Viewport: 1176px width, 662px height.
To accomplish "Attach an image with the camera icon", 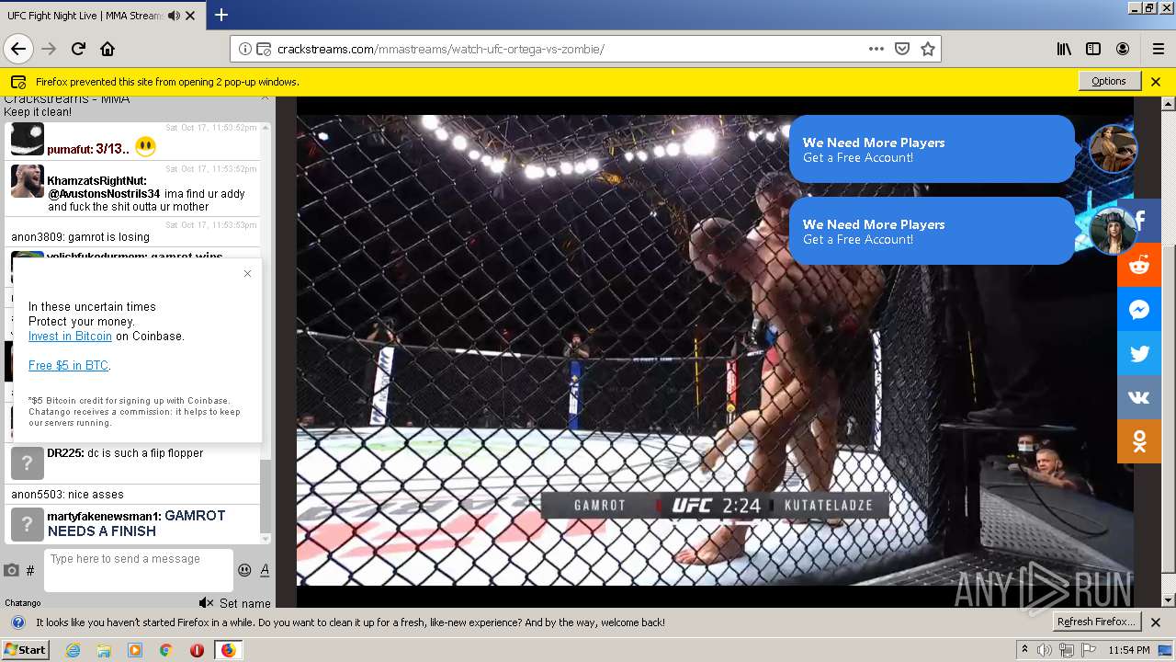I will click(x=11, y=570).
